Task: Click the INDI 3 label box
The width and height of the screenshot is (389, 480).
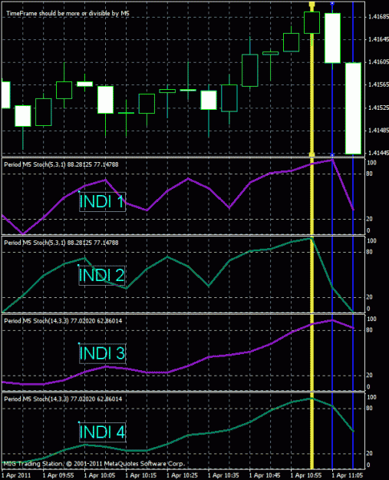Action: click(x=102, y=353)
